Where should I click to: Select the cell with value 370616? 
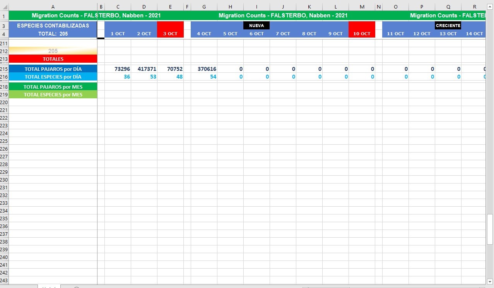(x=204, y=69)
